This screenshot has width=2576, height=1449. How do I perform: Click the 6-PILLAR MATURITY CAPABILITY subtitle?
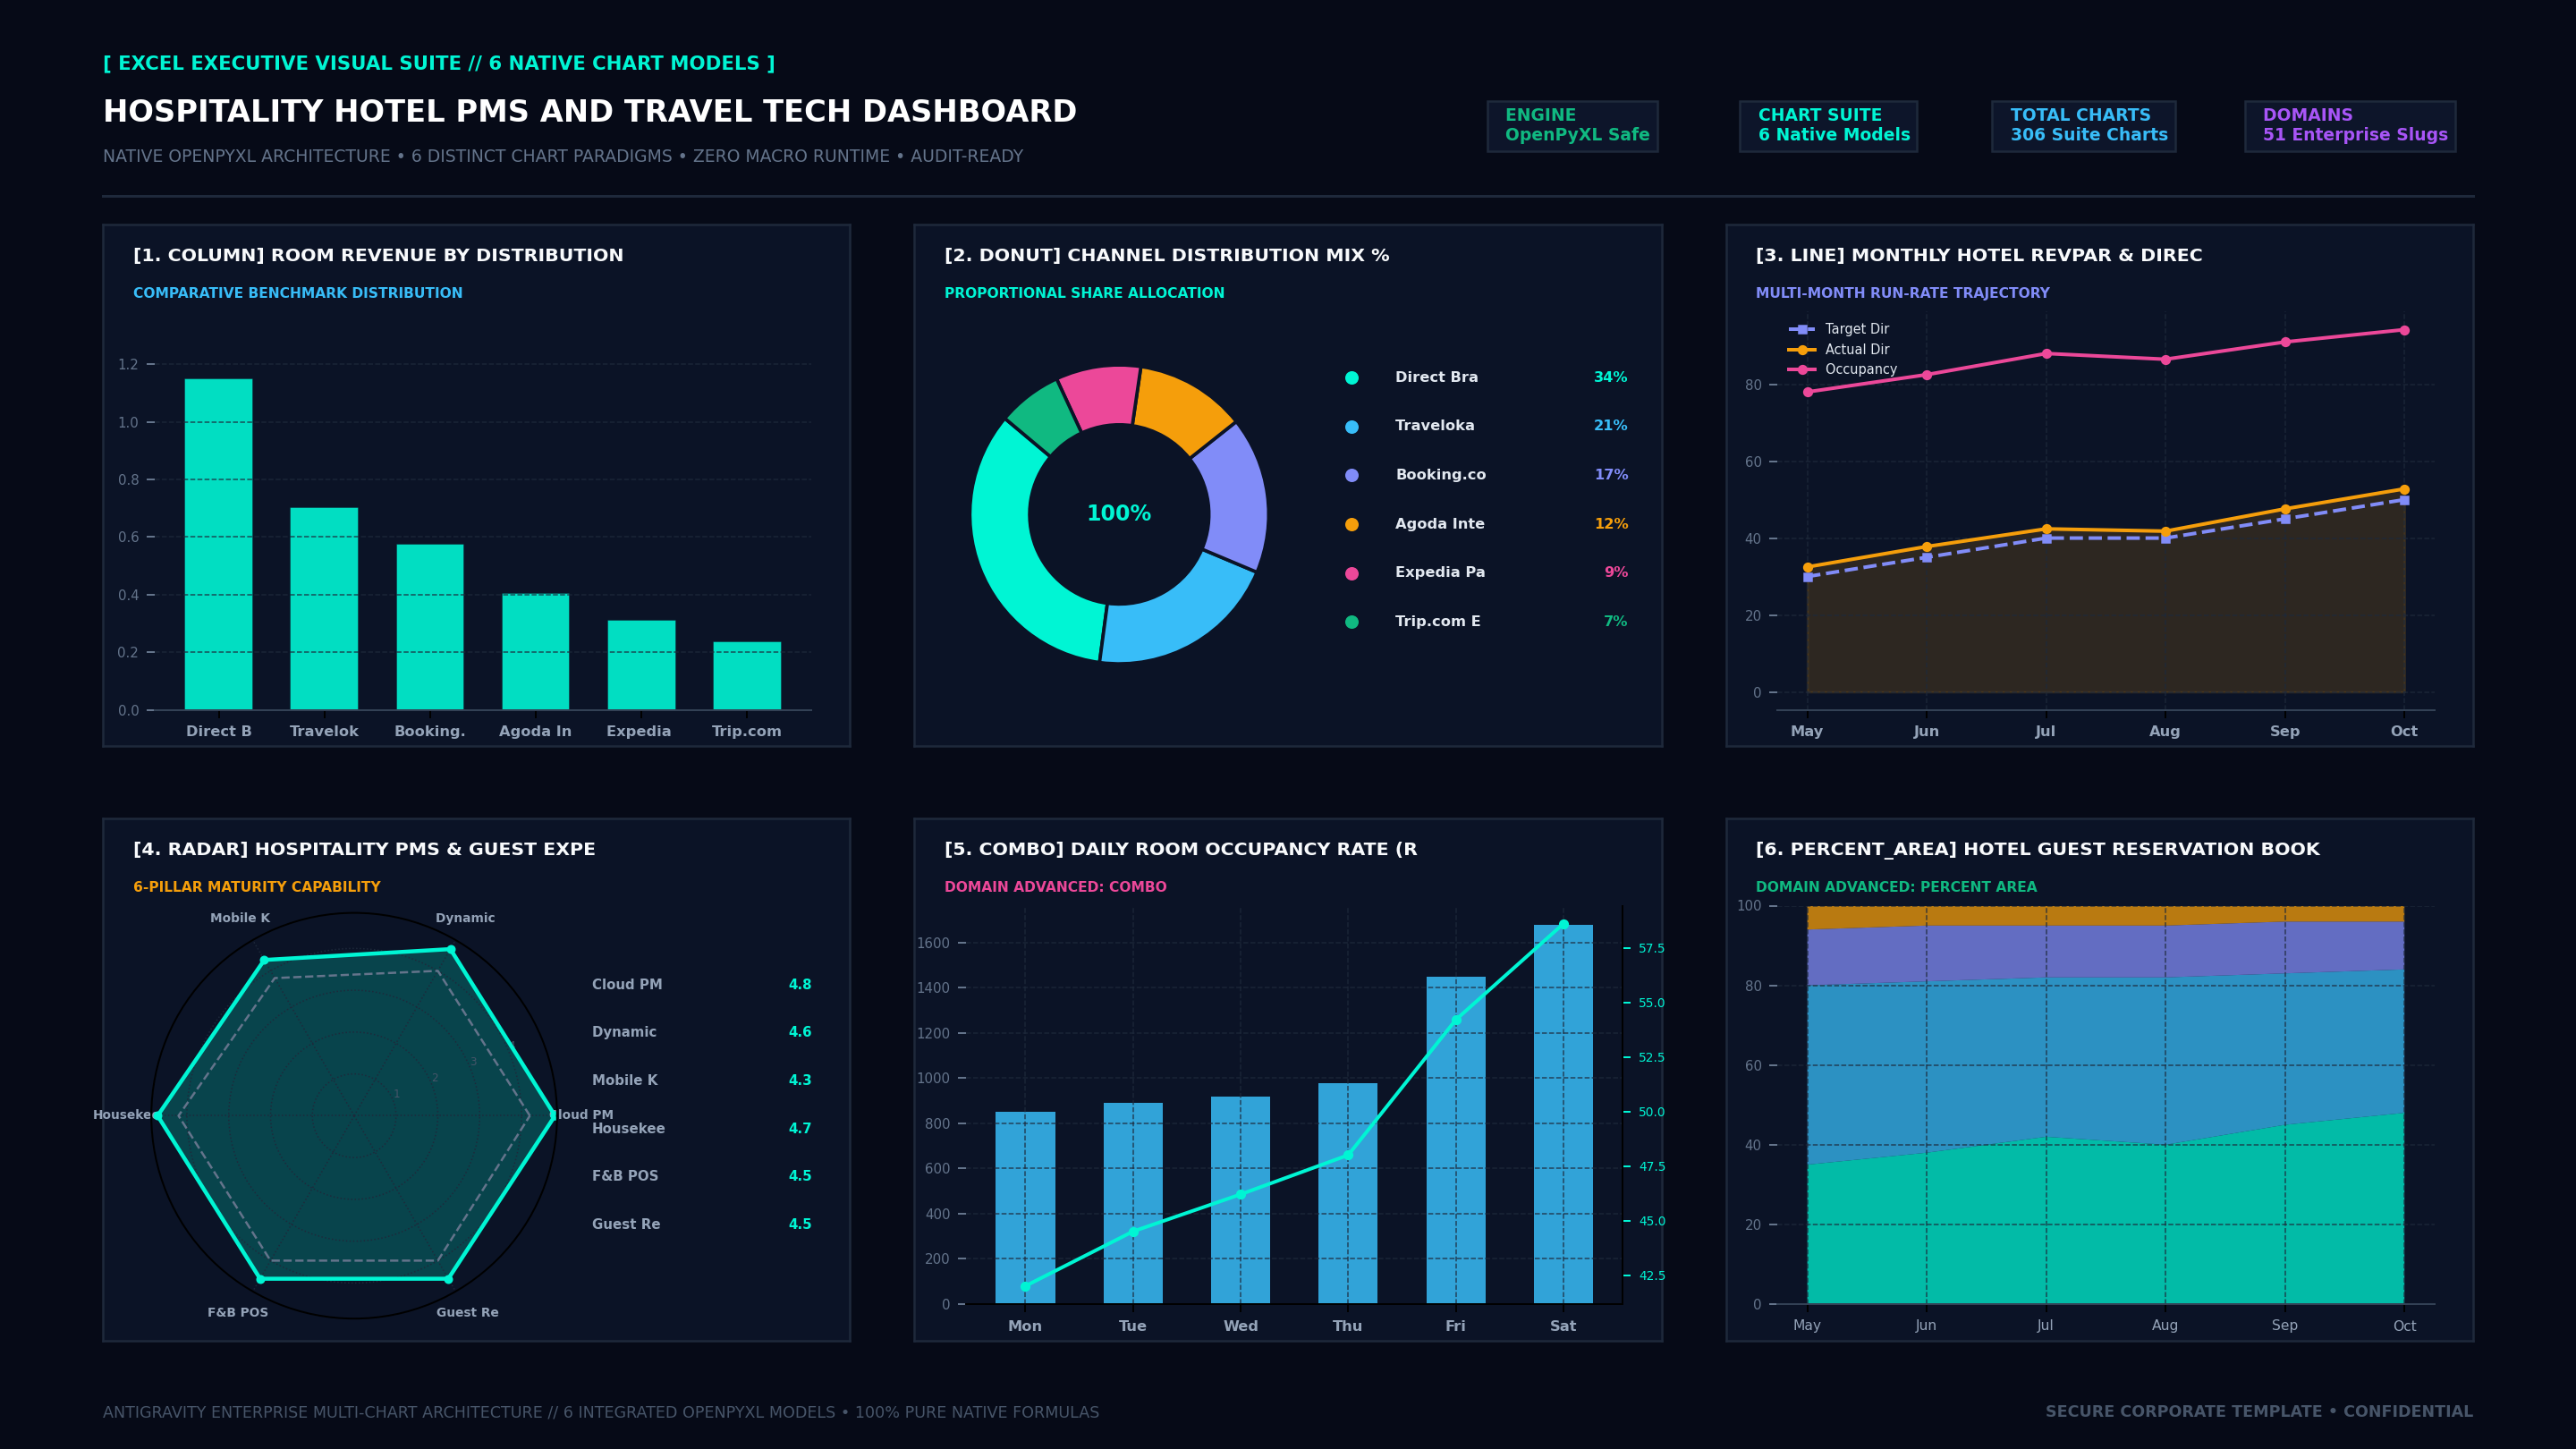coord(257,887)
